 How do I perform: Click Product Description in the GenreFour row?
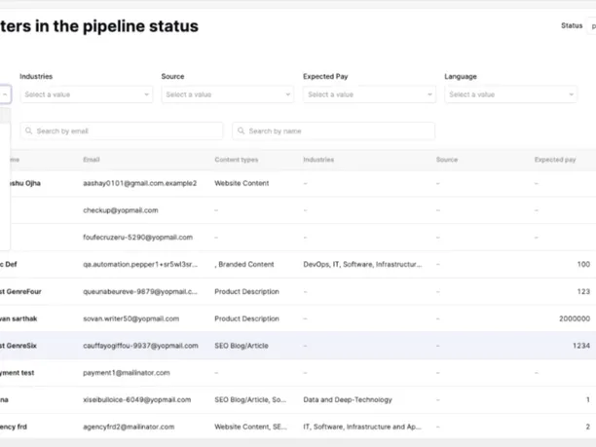click(246, 291)
